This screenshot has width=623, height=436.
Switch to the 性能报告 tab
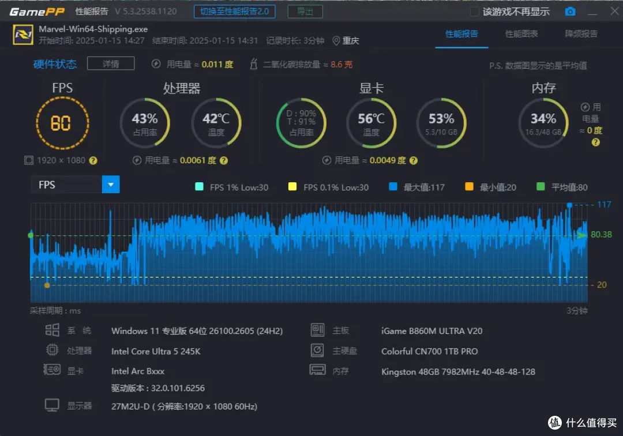(461, 34)
